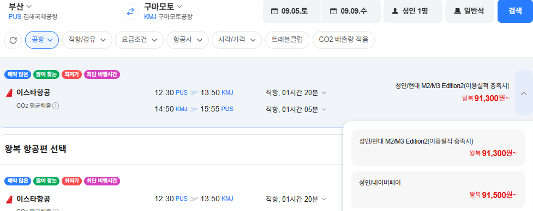Toggle the CO2 배출량 적음 filter
The height and width of the screenshot is (211, 533).
coord(344,40)
